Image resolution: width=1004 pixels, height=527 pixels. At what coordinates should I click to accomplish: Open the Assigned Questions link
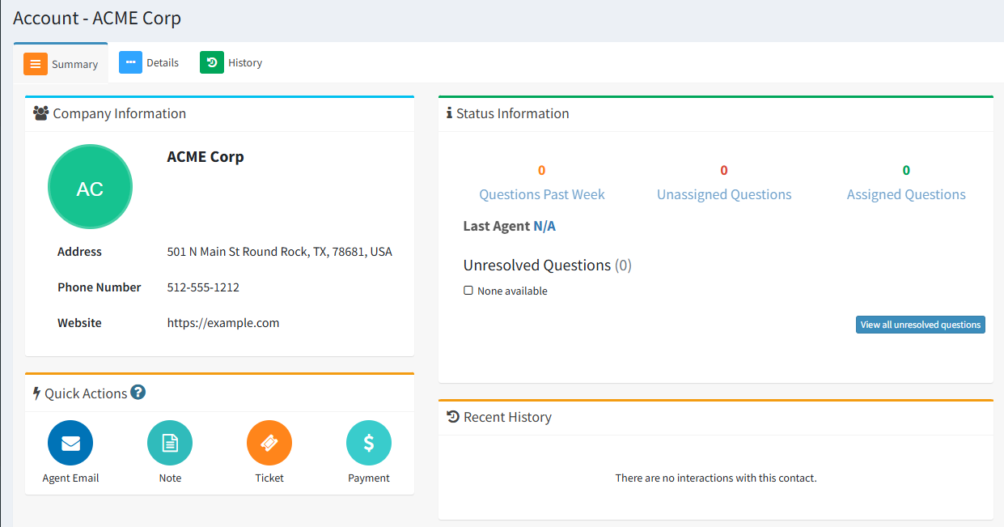point(906,194)
